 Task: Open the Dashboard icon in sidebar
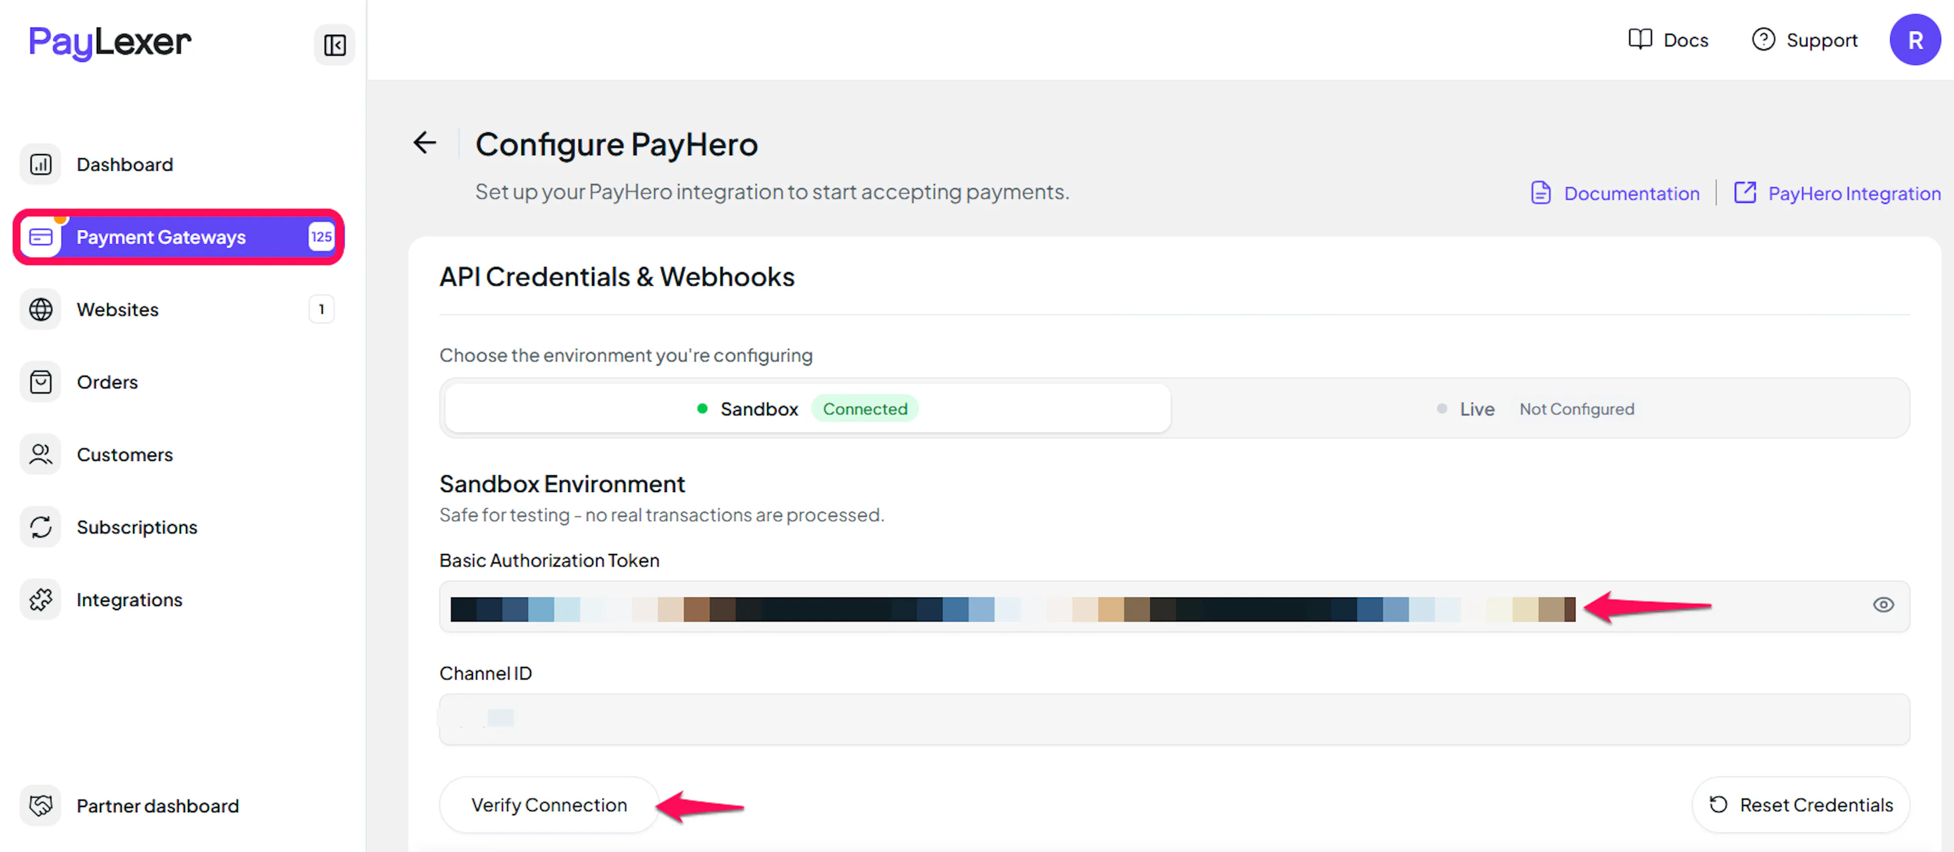point(40,164)
